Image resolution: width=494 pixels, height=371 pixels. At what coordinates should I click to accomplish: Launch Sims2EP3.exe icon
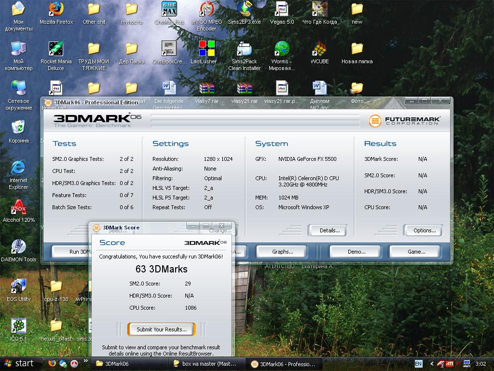point(244,13)
